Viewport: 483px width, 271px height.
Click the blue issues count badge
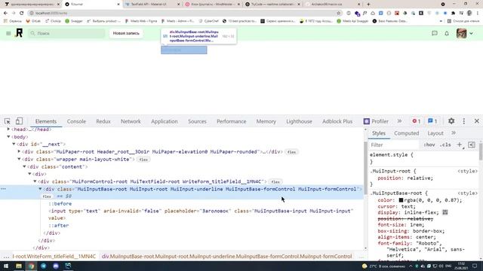point(432,121)
